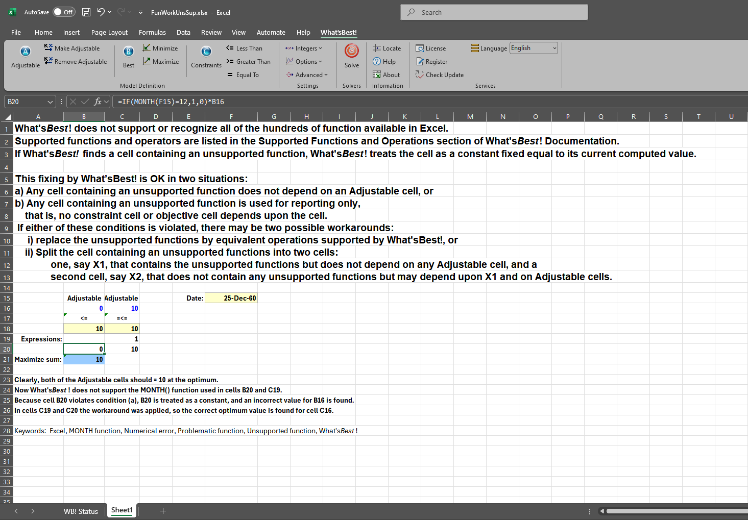Select the =<= constraint cell in row 17
This screenshot has height=520, width=748.
pyautogui.click(x=122, y=318)
